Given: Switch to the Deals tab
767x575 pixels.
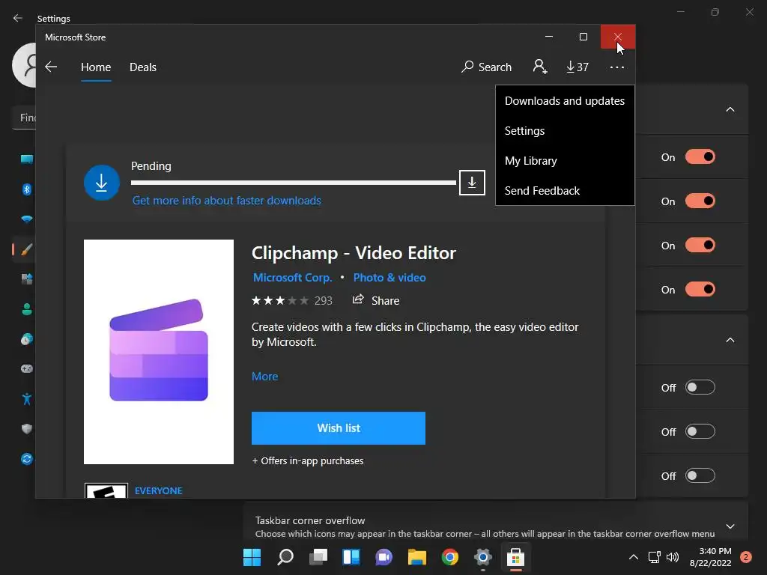Looking at the screenshot, I should (143, 67).
